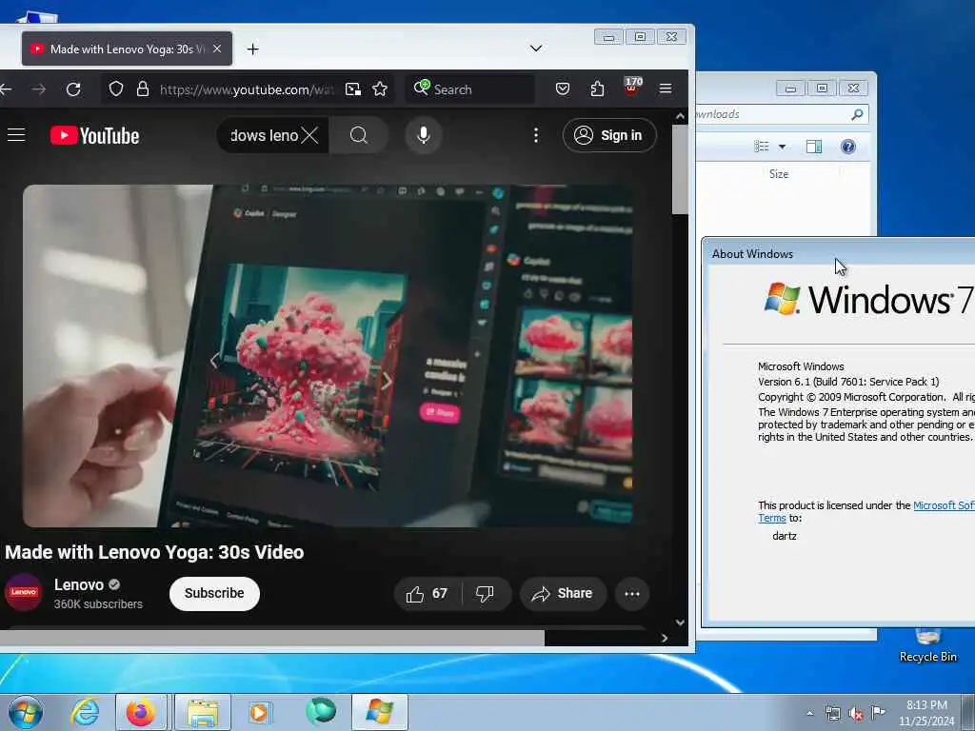This screenshot has width=975, height=731.
Task: Open the Action Center flag icon
Action: [x=878, y=712]
